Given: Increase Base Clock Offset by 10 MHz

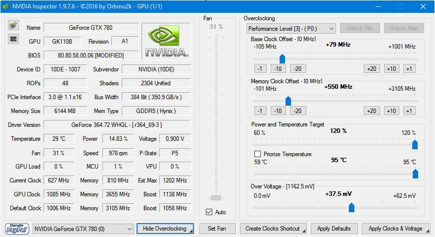Looking at the screenshot, I should click(x=391, y=68).
